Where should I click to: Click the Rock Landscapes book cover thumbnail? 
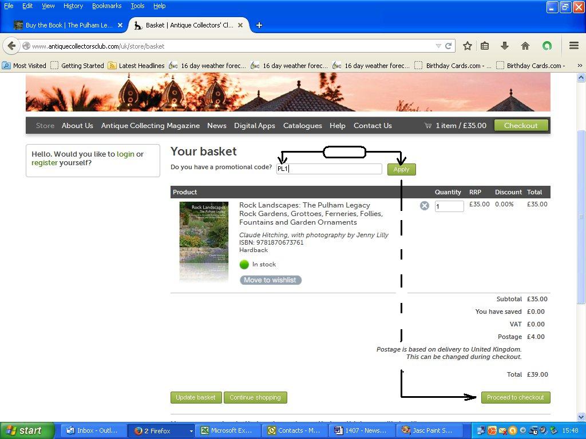click(204, 241)
